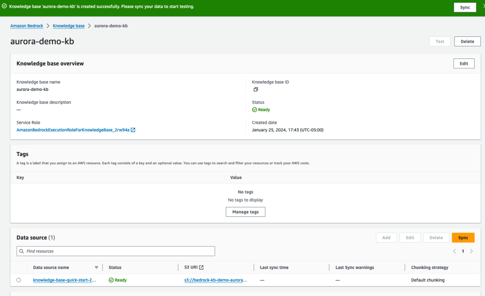The height and width of the screenshot is (296, 485).
Task: Click the Status column header
Action: (x=115, y=268)
